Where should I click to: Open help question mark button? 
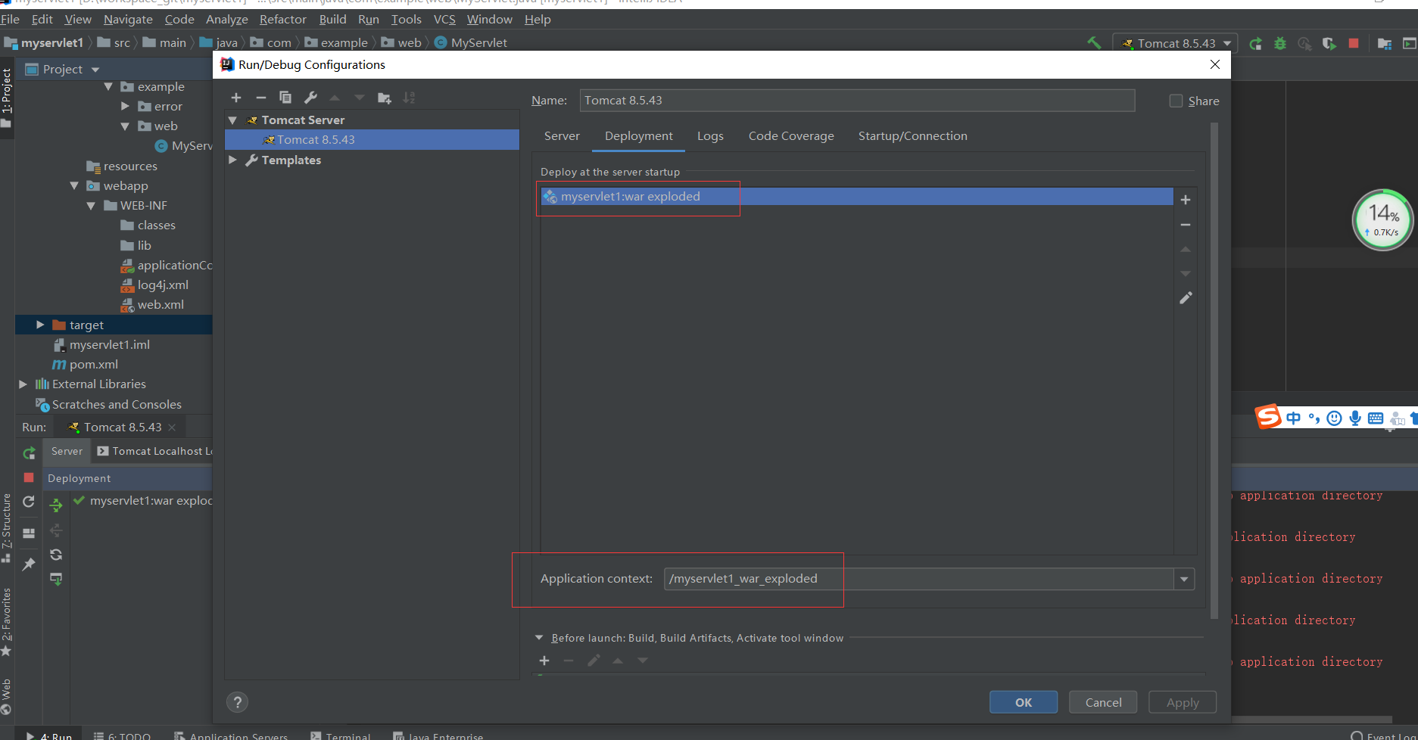pyautogui.click(x=238, y=702)
